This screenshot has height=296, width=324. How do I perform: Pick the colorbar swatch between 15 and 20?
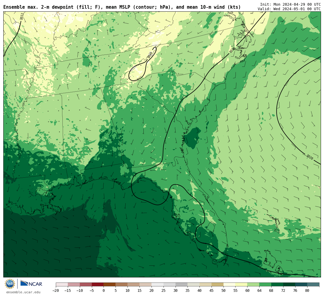tap(146, 285)
